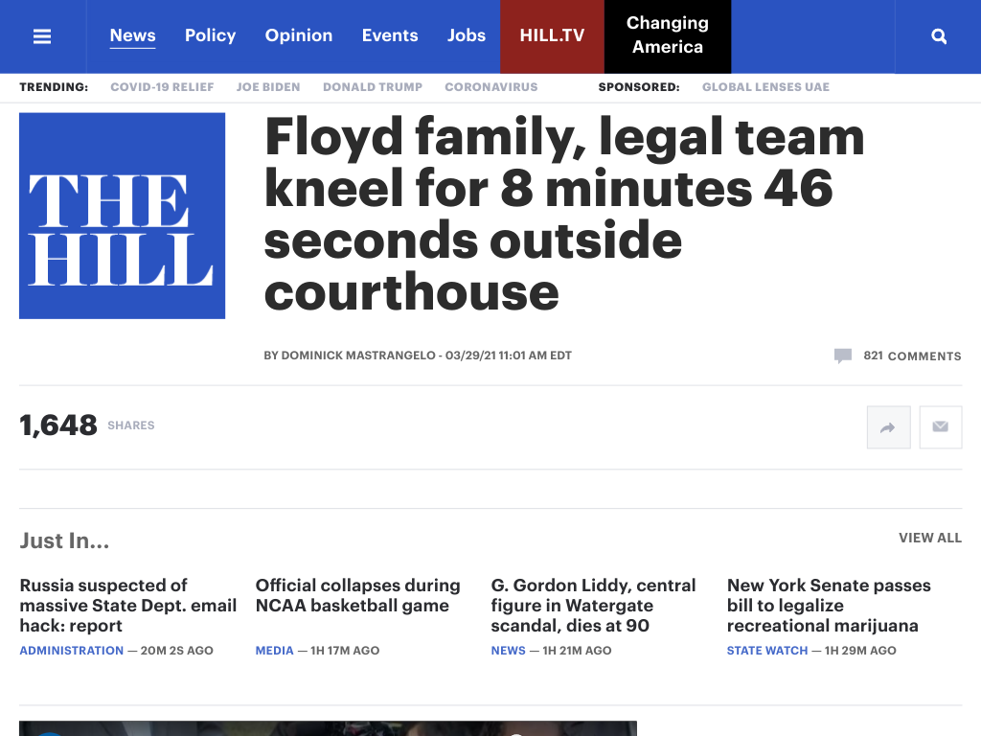Open the search magnifier icon
This screenshot has height=736, width=981.
(939, 36)
